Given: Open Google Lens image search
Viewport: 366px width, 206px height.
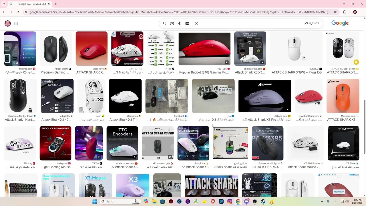Looking at the screenshot, I should tap(172, 23).
